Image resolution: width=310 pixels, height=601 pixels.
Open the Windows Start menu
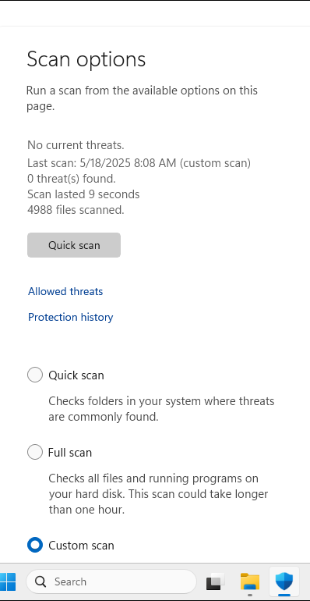(7, 581)
